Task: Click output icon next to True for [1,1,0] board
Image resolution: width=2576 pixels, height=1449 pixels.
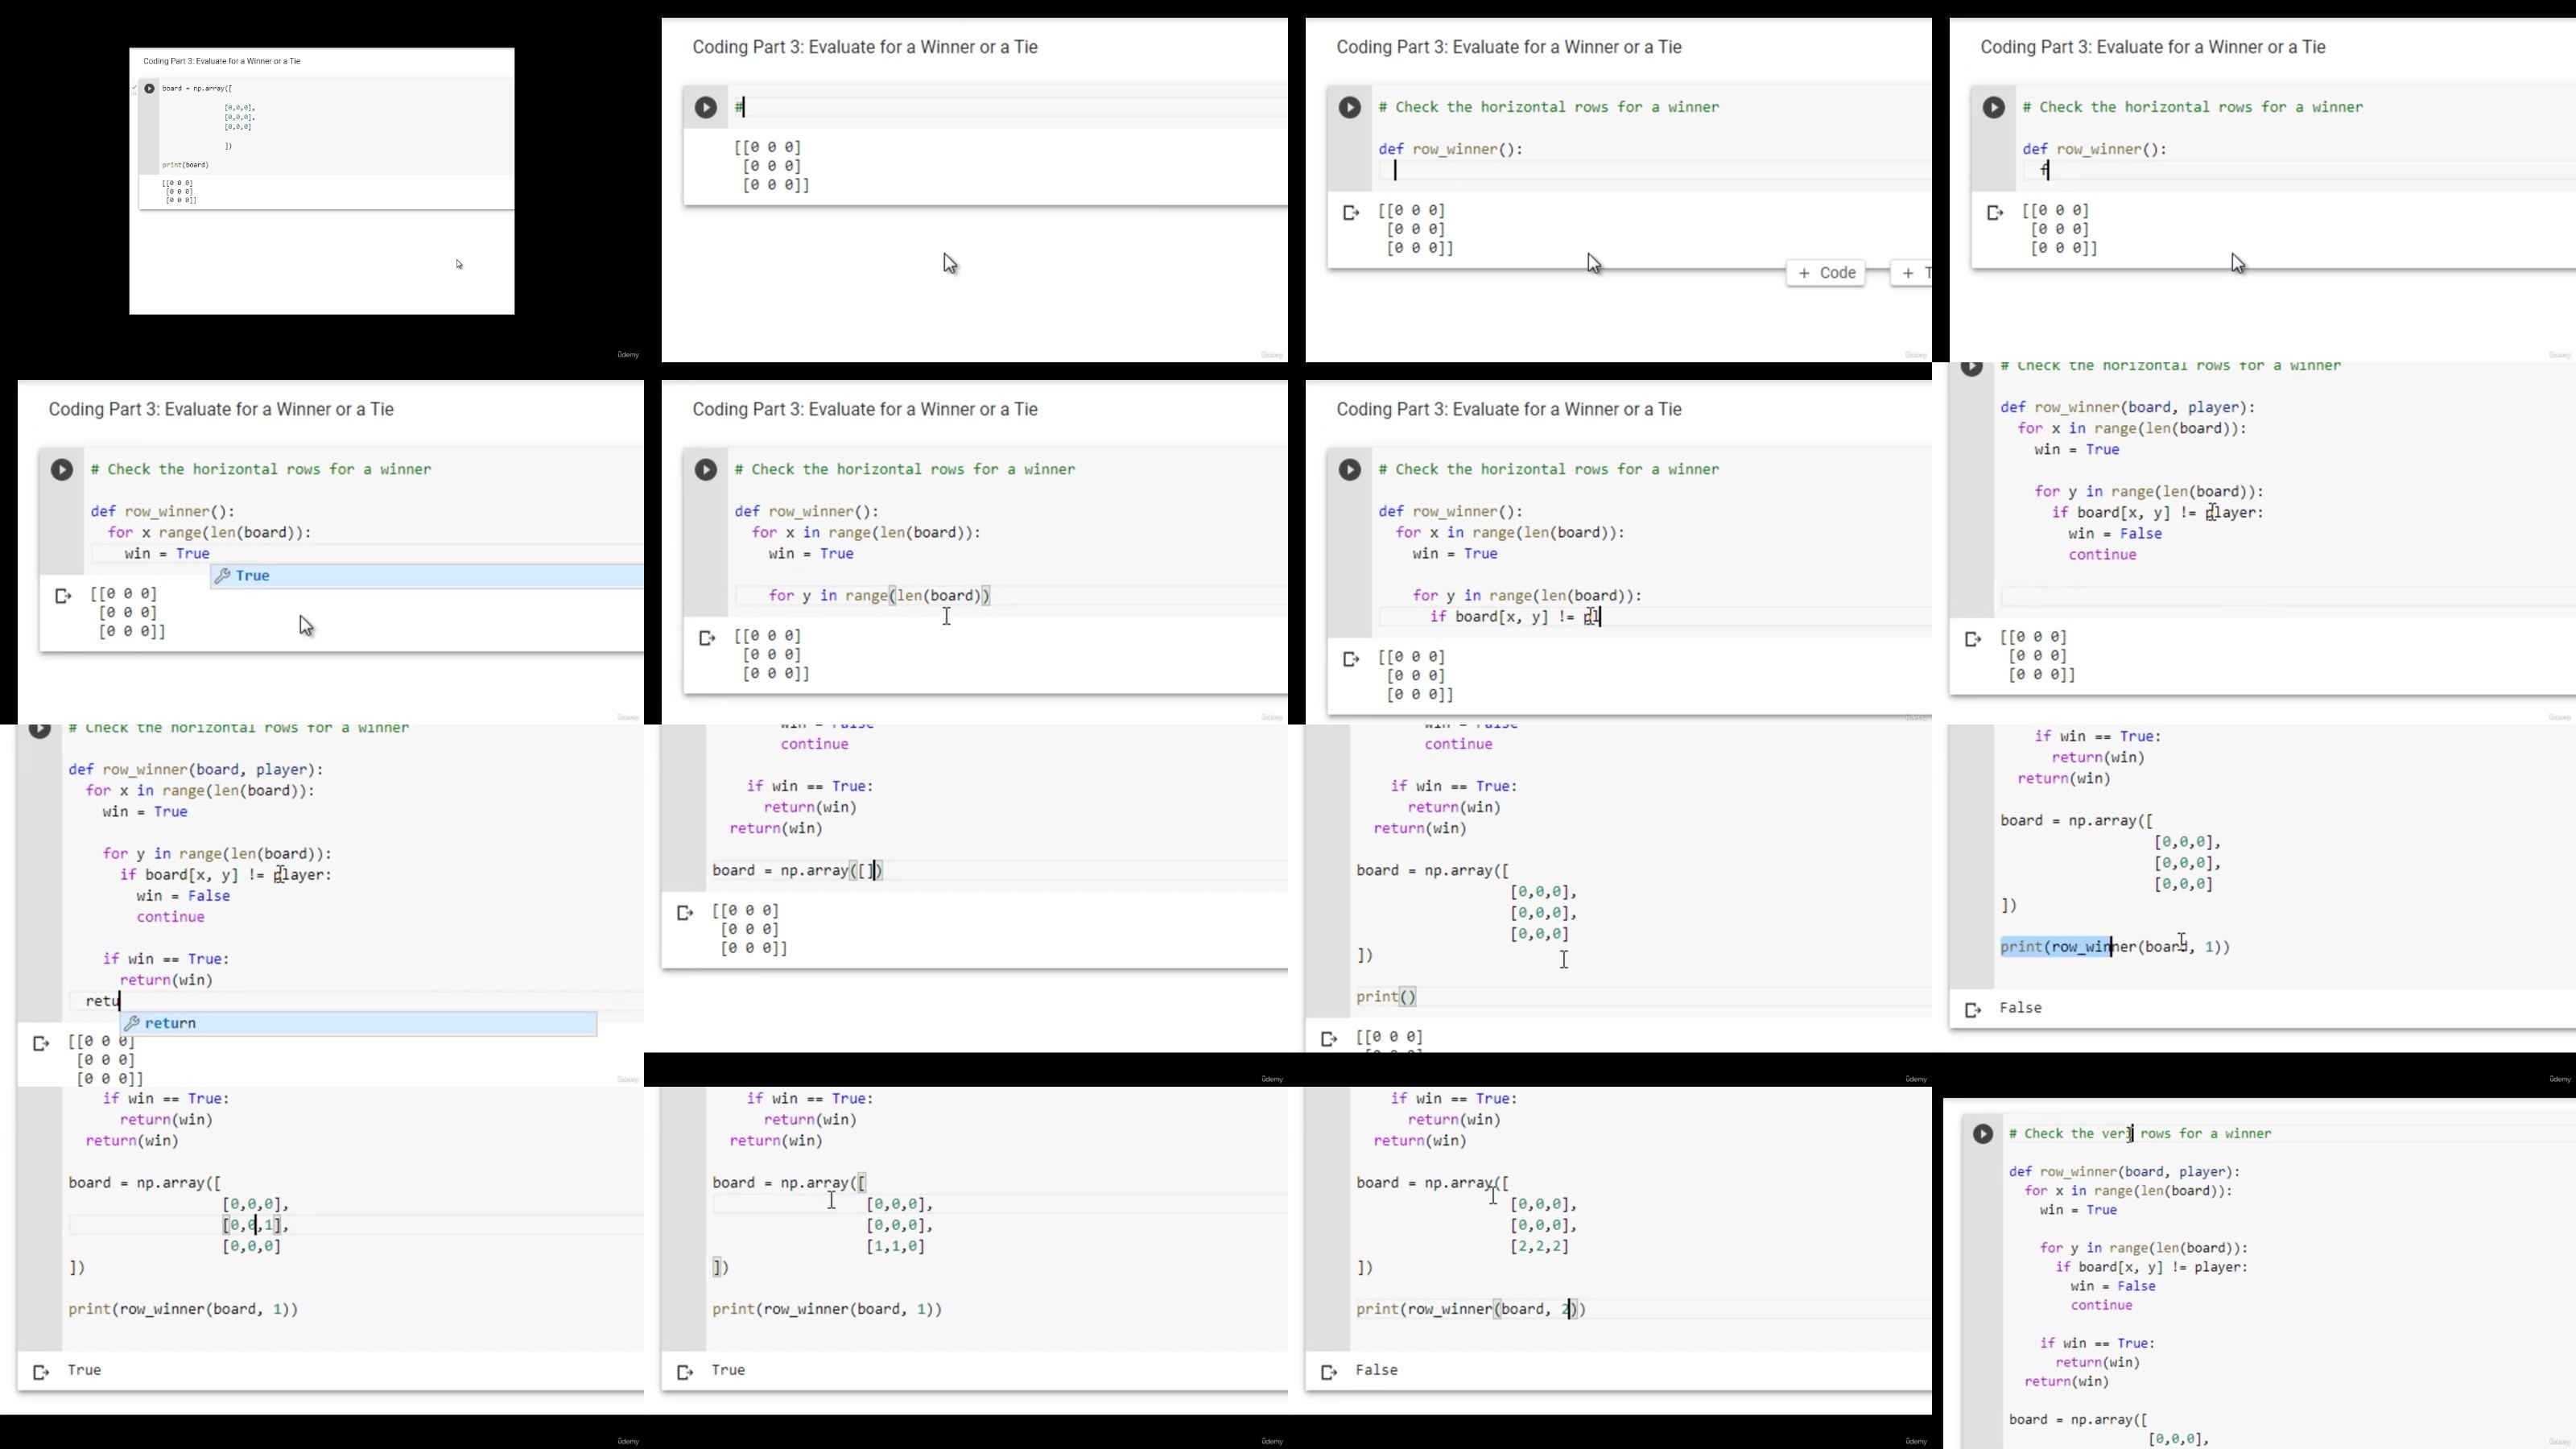Action: (x=685, y=1372)
